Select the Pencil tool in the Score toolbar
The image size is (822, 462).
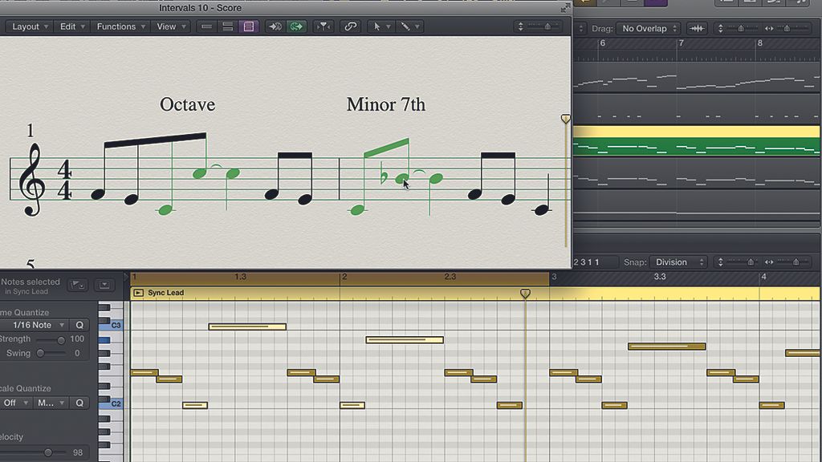coord(404,26)
